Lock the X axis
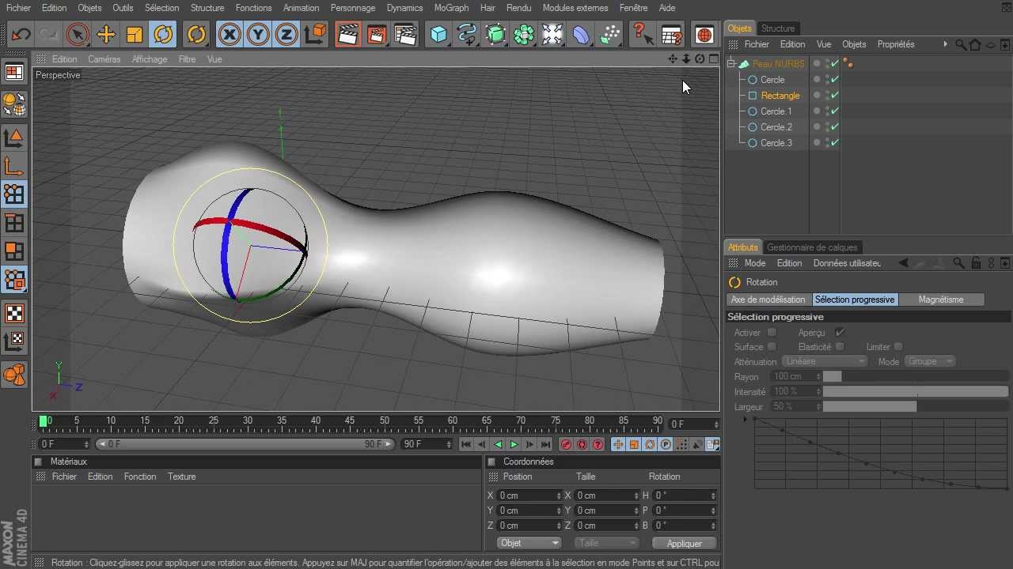The width and height of the screenshot is (1013, 569). 230,35
